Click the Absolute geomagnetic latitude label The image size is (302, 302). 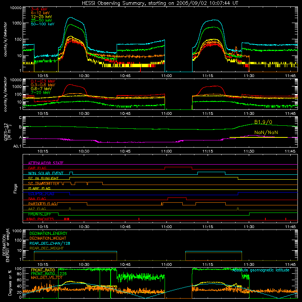coord(261,270)
